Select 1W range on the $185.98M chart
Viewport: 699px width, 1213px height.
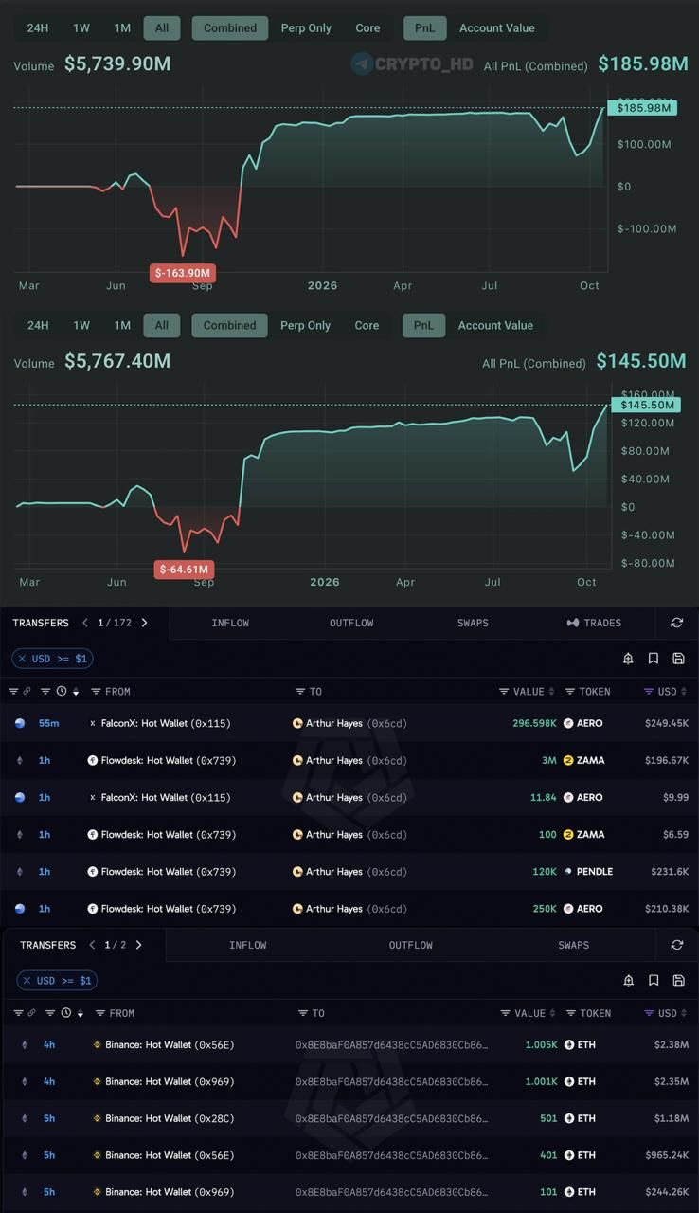[81, 27]
